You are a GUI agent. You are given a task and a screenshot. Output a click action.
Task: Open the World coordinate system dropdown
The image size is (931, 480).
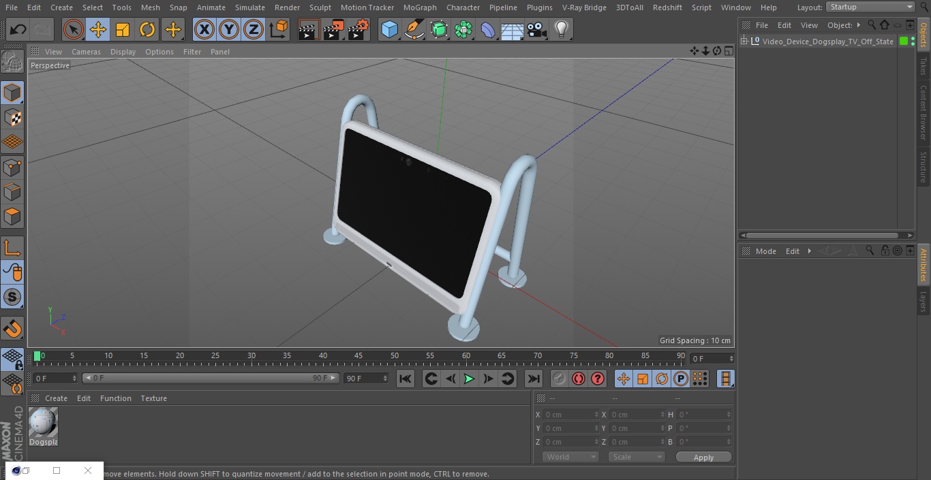570,457
